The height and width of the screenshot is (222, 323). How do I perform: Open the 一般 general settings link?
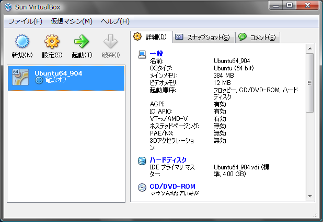156,54
